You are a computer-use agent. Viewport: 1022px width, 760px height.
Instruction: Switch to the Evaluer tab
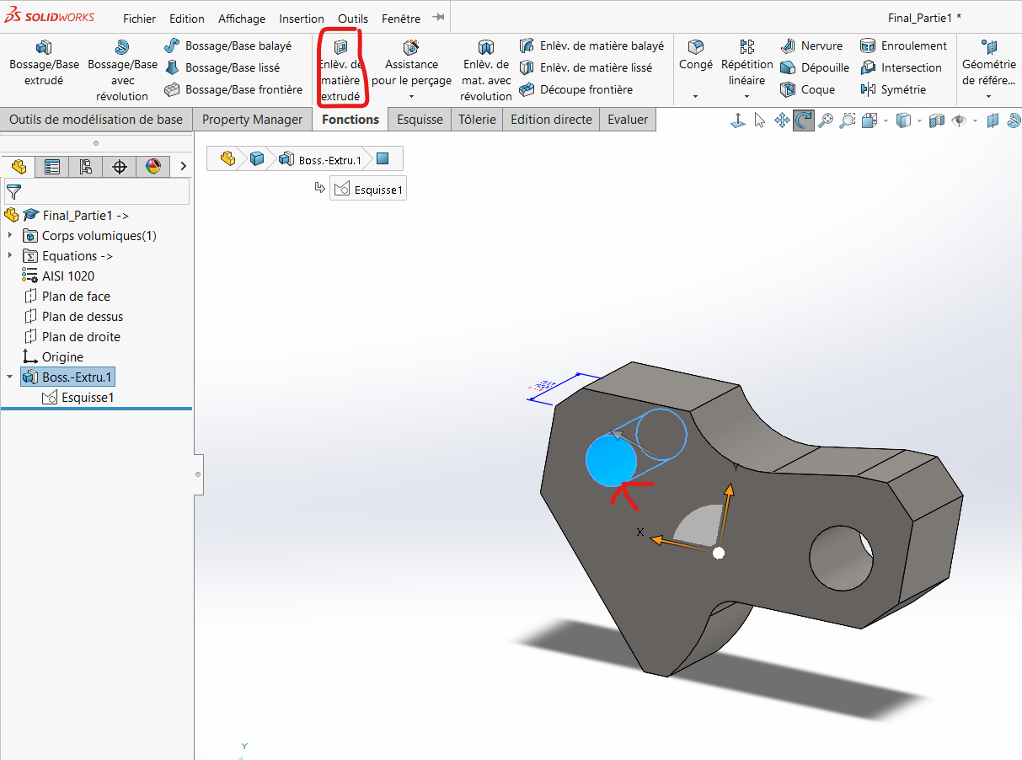coord(628,120)
